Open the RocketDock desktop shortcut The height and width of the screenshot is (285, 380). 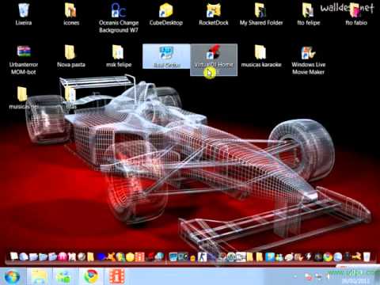[x=214, y=14]
